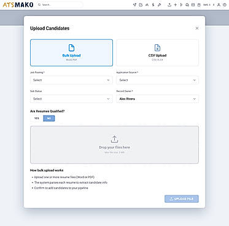Viewport: 229px width, 226px height.
Task: Select the CSV Upload option card
Action: [157, 53]
